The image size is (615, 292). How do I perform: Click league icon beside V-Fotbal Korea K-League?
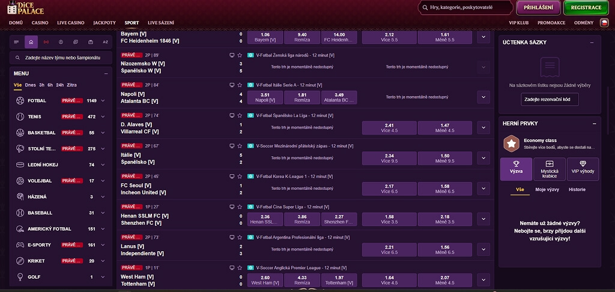tap(250, 177)
